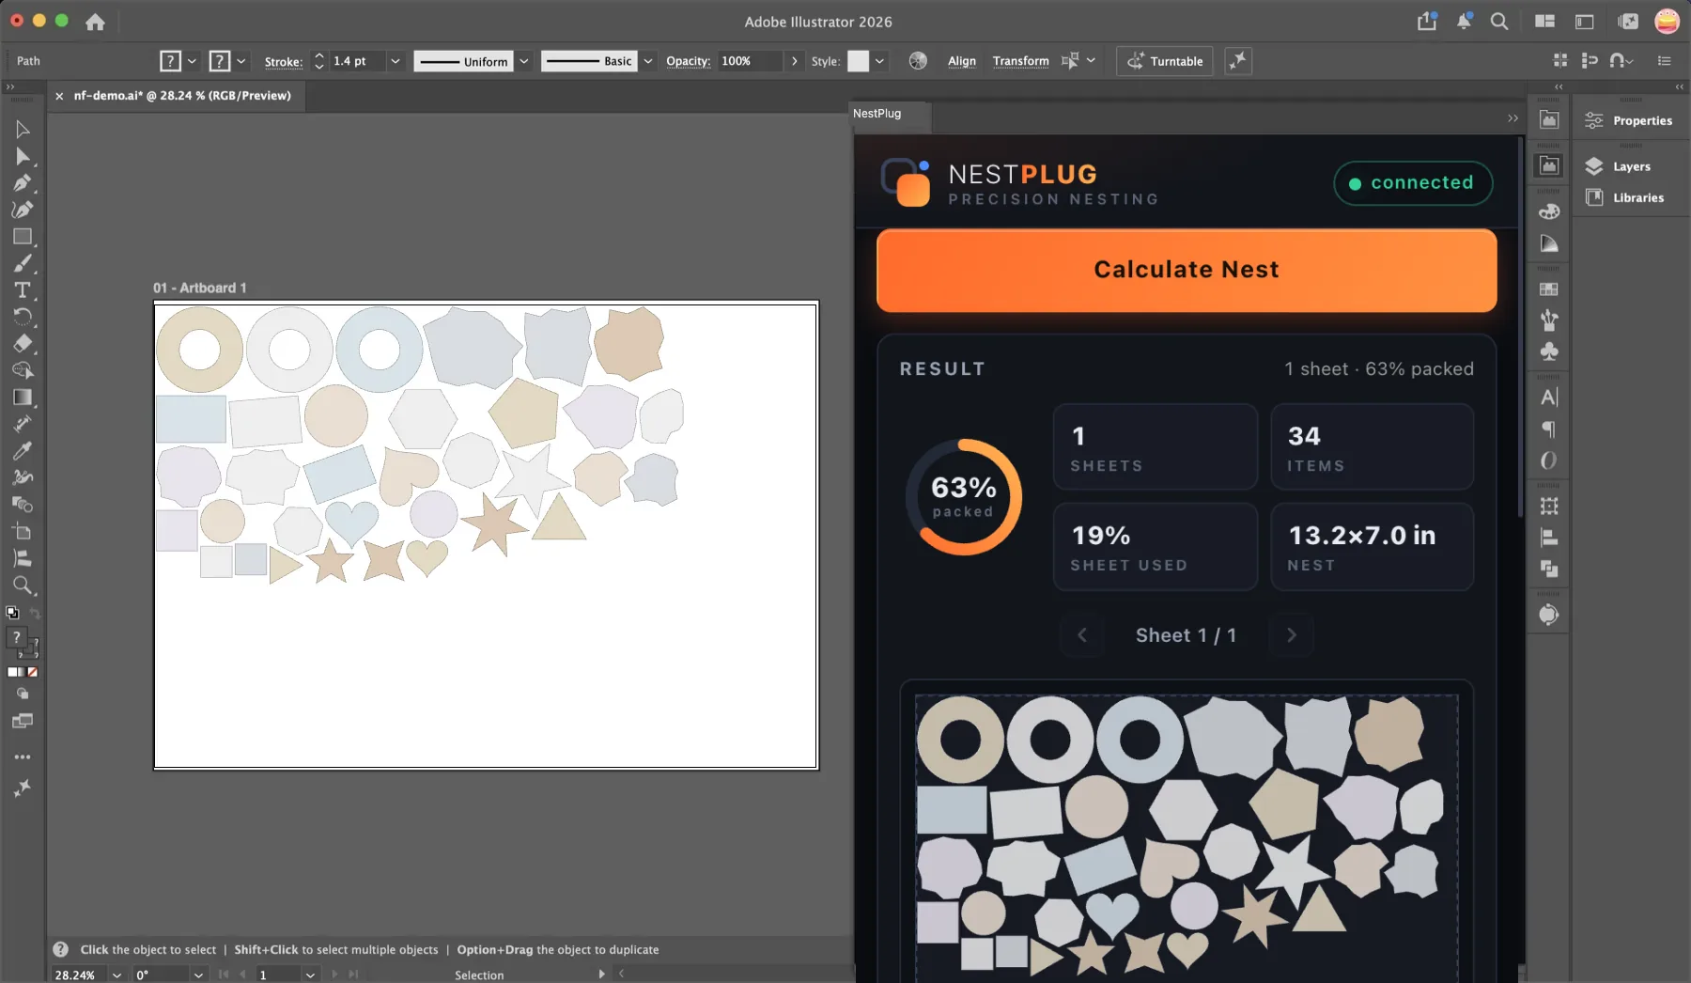Select the Eyedropper tool
This screenshot has width=1691, height=983.
(x=23, y=451)
